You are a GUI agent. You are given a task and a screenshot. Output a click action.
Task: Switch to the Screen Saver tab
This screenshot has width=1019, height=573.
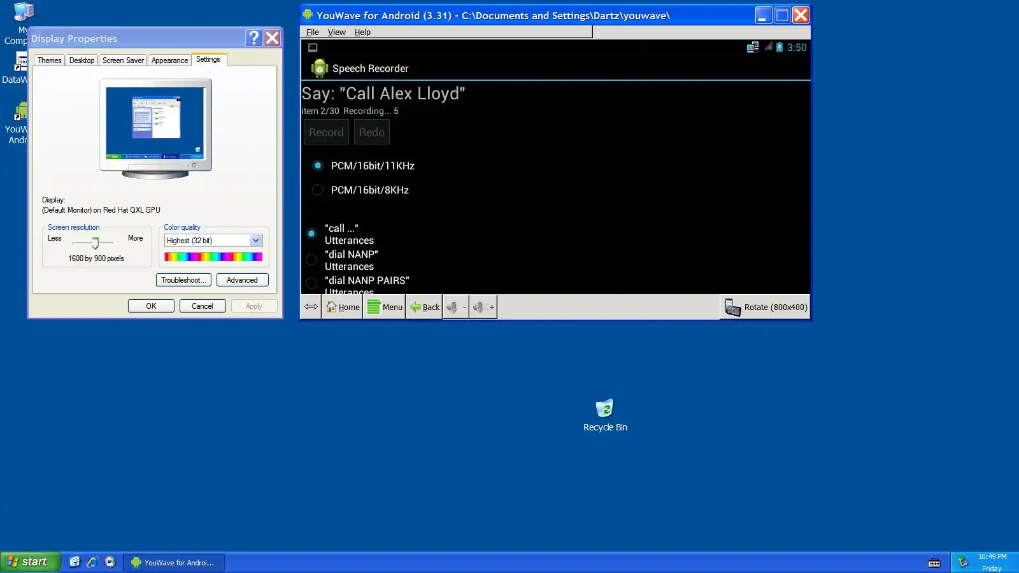(123, 60)
